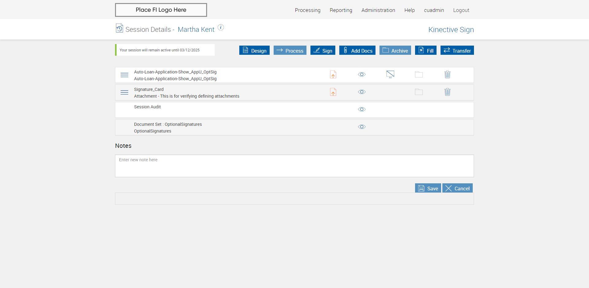Delete the Auto-Loan-Application document with trash icon
The height and width of the screenshot is (288, 589).
pos(447,74)
